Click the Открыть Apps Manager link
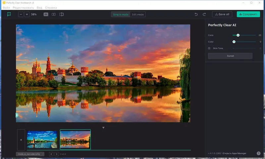This screenshot has width=265, height=159. coord(234,153)
